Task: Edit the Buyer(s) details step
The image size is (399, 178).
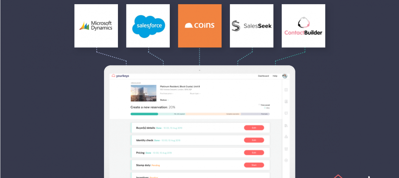Action: pos(254,128)
